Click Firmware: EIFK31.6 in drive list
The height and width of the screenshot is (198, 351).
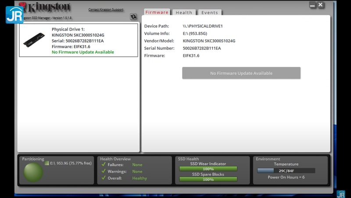[71, 47]
